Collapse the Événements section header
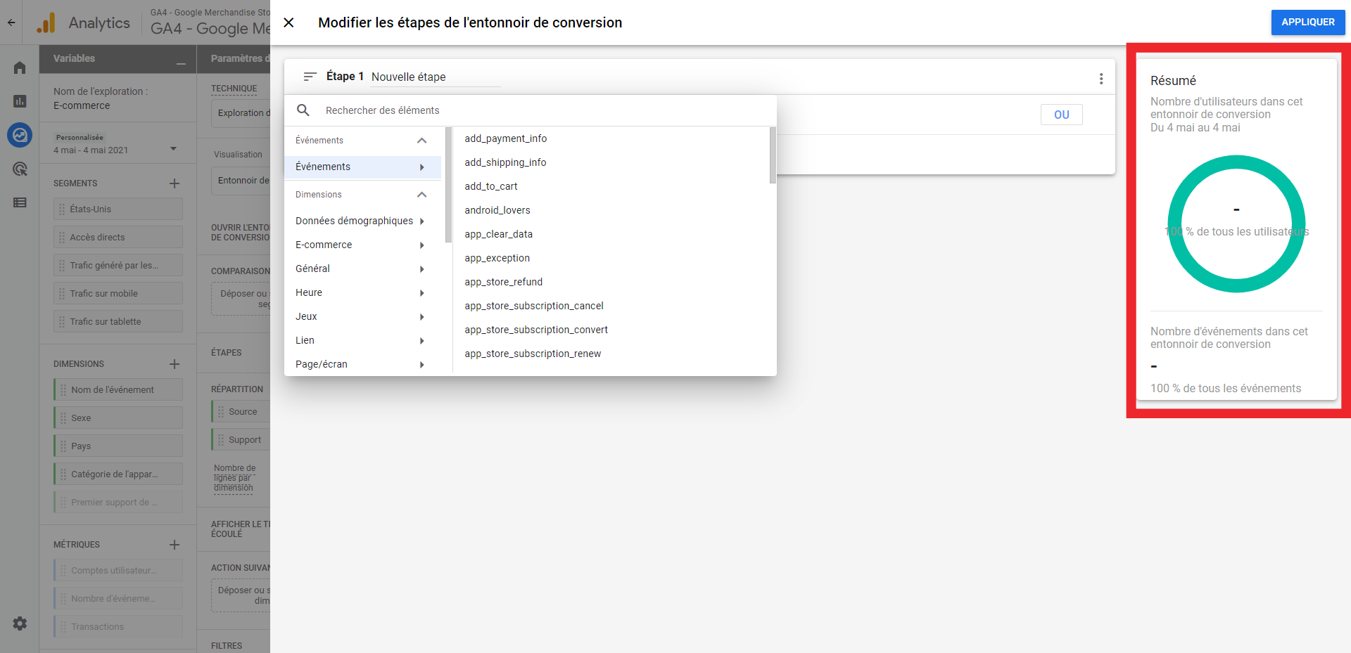 [421, 141]
